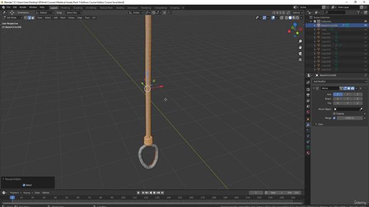
Task: Open the World properties tab icon
Action: click(x=308, y=112)
